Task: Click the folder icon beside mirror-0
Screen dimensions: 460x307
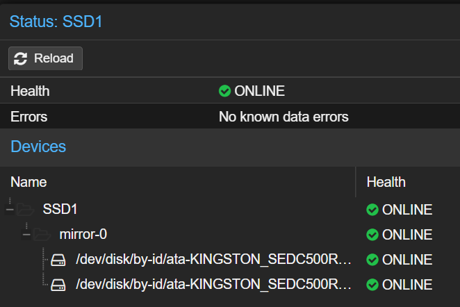Action: click(x=41, y=235)
